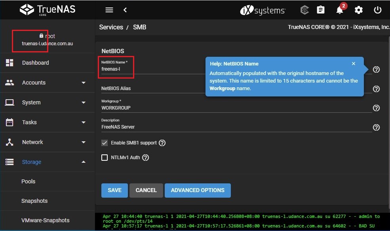
Task: Cancel the SMB changes
Action: point(146,191)
